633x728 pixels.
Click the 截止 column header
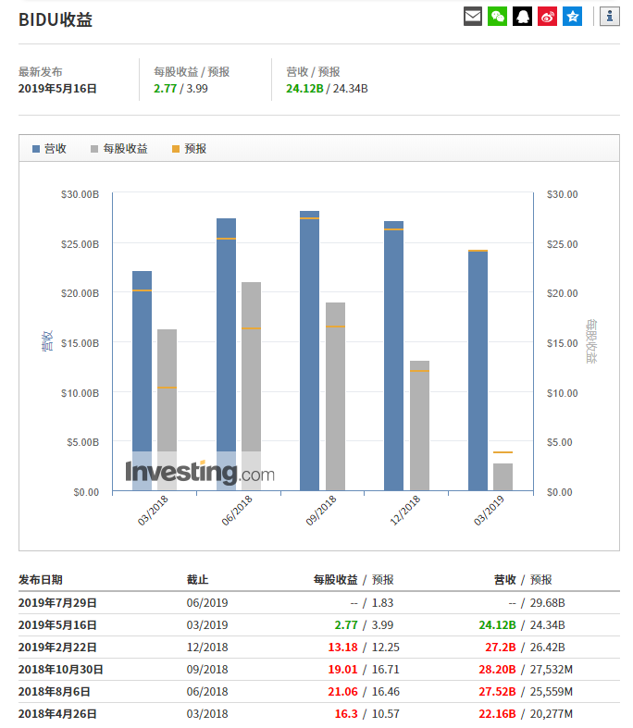click(197, 580)
